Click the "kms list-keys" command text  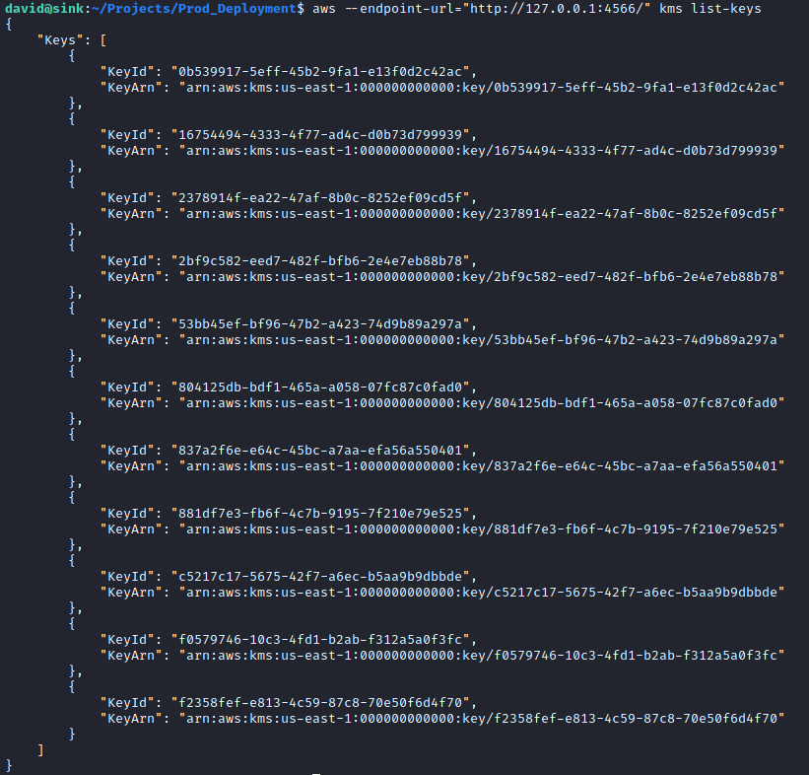click(709, 8)
